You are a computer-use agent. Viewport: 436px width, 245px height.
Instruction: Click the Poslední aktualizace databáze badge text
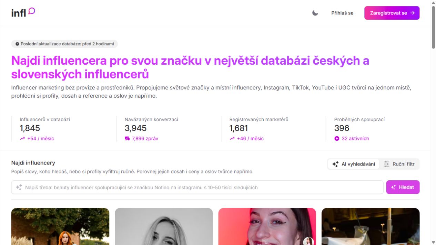click(x=67, y=44)
